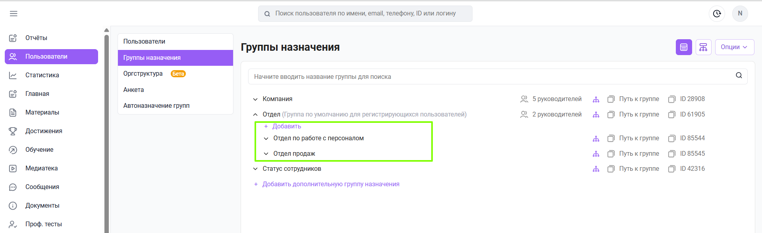The height and width of the screenshot is (233, 762).
Task: Click the ID 85544 text
Action: 692,138
